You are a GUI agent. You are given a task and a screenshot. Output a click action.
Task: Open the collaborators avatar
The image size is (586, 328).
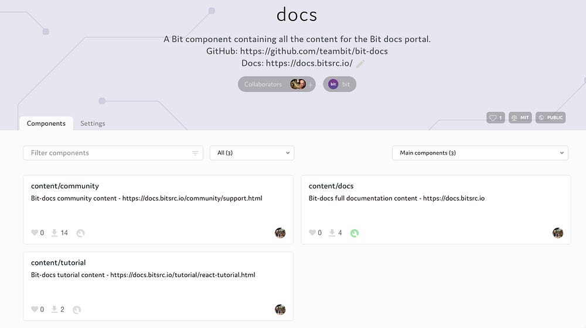(x=298, y=84)
